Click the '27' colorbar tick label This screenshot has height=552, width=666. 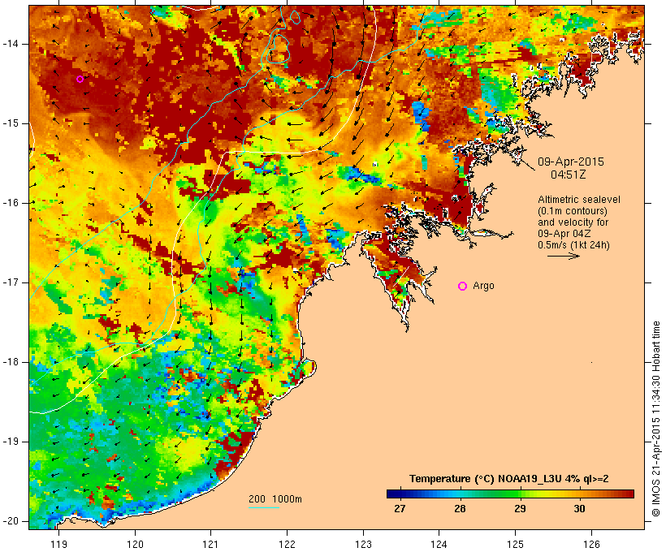click(x=400, y=508)
